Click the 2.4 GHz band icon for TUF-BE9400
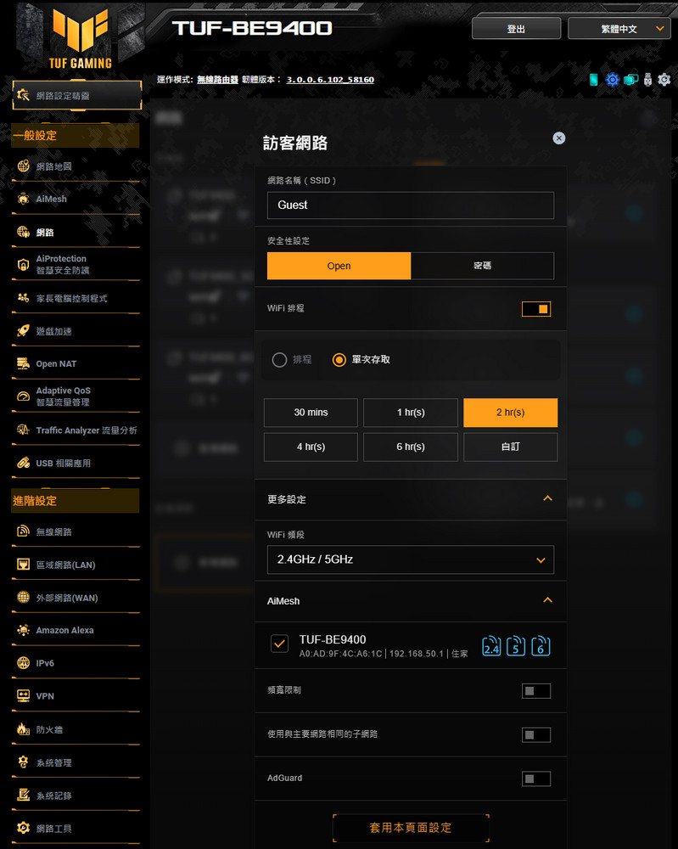 click(491, 646)
